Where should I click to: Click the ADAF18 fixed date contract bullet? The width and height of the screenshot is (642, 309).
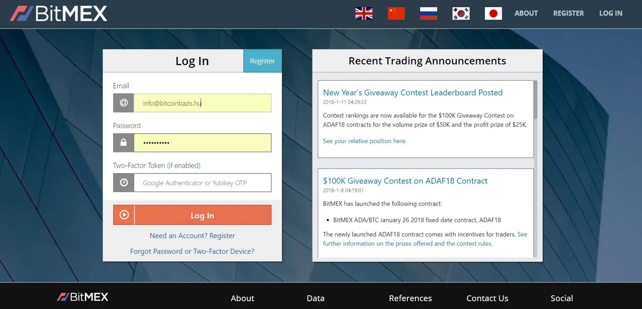pyautogui.click(x=417, y=220)
